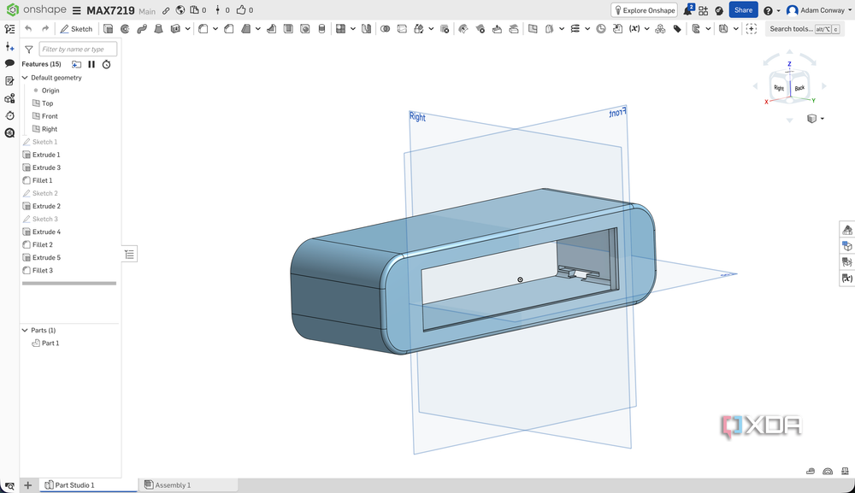Open the comments panel in left sidebar
Image resolution: width=855 pixels, height=493 pixels.
pyautogui.click(x=9, y=64)
